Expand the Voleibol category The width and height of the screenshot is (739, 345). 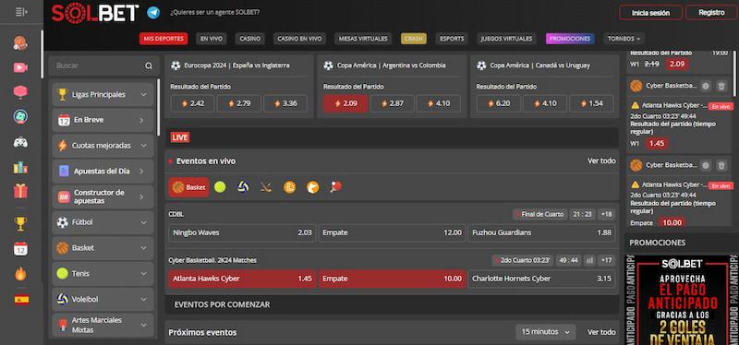pyautogui.click(x=103, y=299)
